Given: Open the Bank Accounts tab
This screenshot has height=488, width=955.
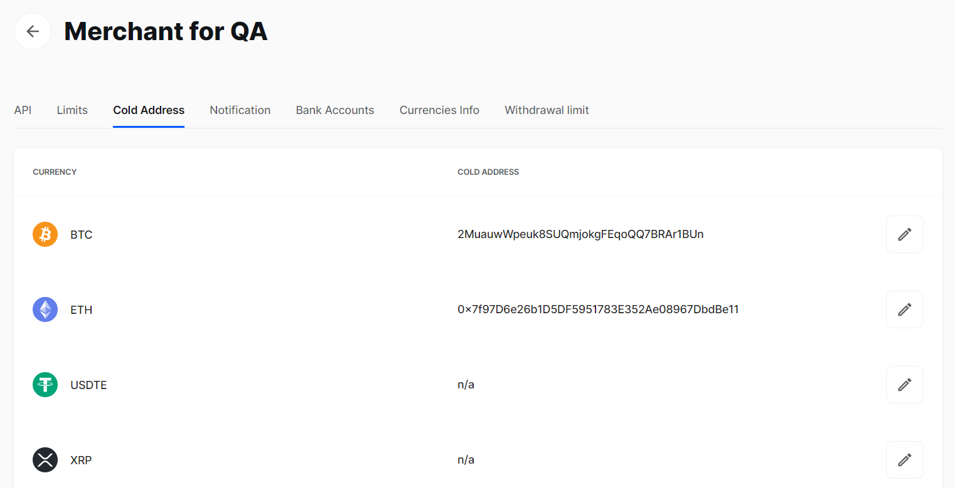Looking at the screenshot, I should point(335,110).
